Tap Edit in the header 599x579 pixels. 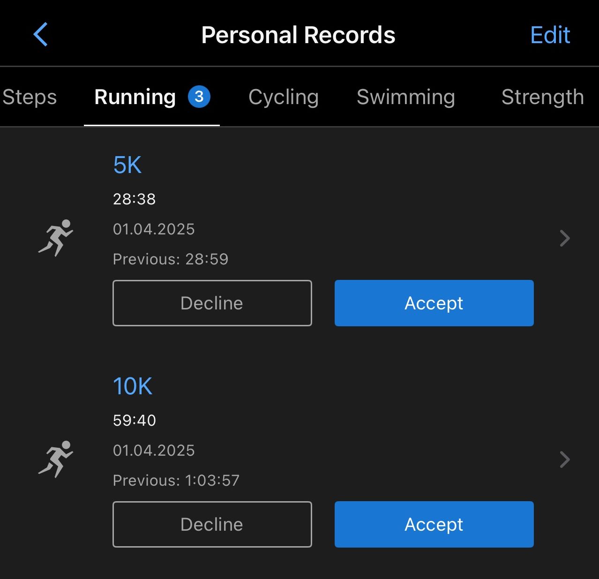point(550,35)
